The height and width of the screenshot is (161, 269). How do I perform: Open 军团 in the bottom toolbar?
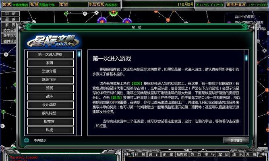[x=223, y=155]
